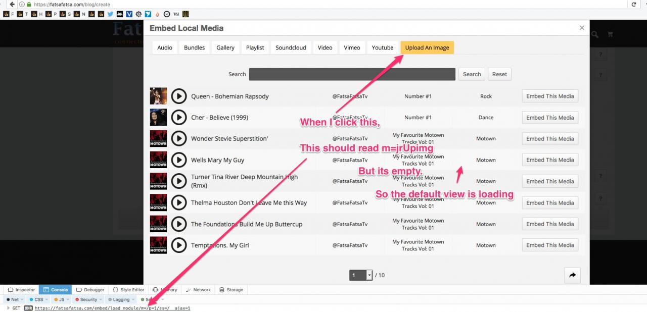The width and height of the screenshot is (647, 312).
Task: Expand the GET XHR request entry
Action: click(8, 308)
